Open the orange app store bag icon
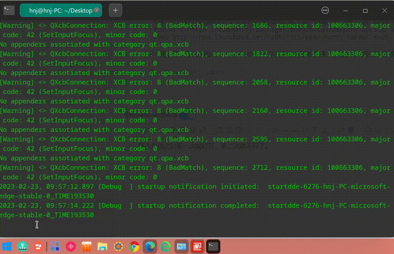394x254 pixels. click(87, 247)
